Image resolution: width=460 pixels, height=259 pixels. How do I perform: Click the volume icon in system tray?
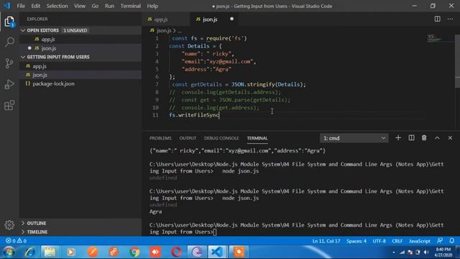click(x=425, y=253)
